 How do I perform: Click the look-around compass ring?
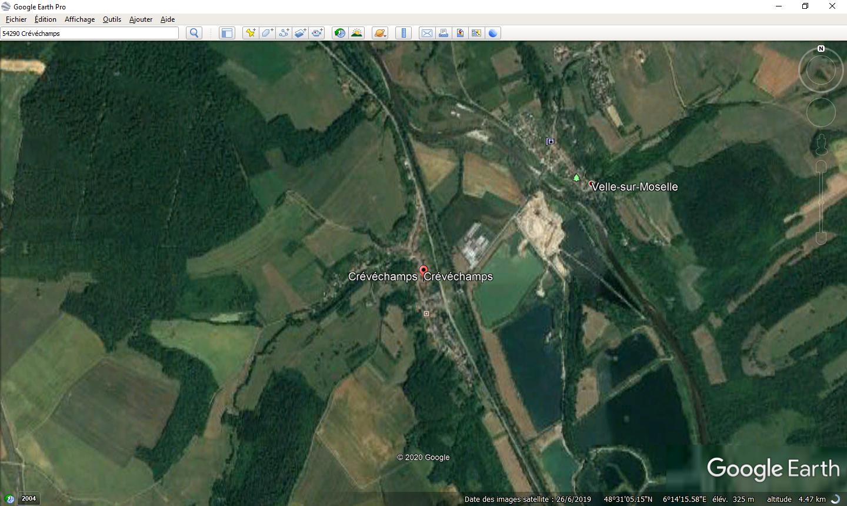821,71
